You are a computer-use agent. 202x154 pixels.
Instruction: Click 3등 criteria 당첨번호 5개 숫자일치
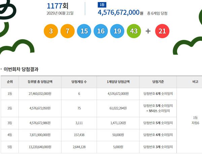(x=158, y=123)
